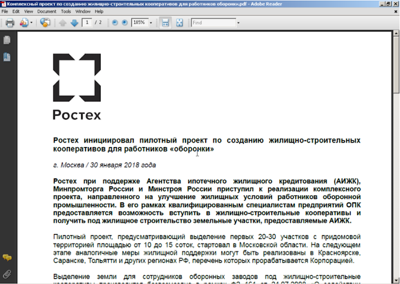Expand the share icon dropdown arrow
The height and width of the screenshot is (284, 400).
tap(31, 23)
